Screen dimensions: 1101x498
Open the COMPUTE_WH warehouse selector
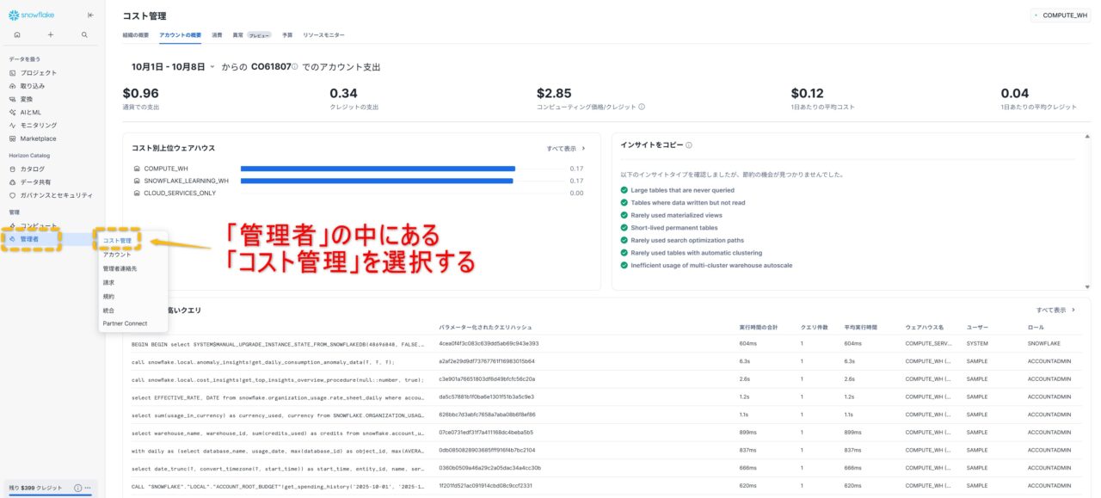coord(1060,15)
